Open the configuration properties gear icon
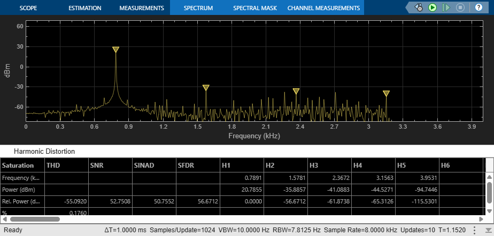This screenshot has height=236, width=494. 419,8
